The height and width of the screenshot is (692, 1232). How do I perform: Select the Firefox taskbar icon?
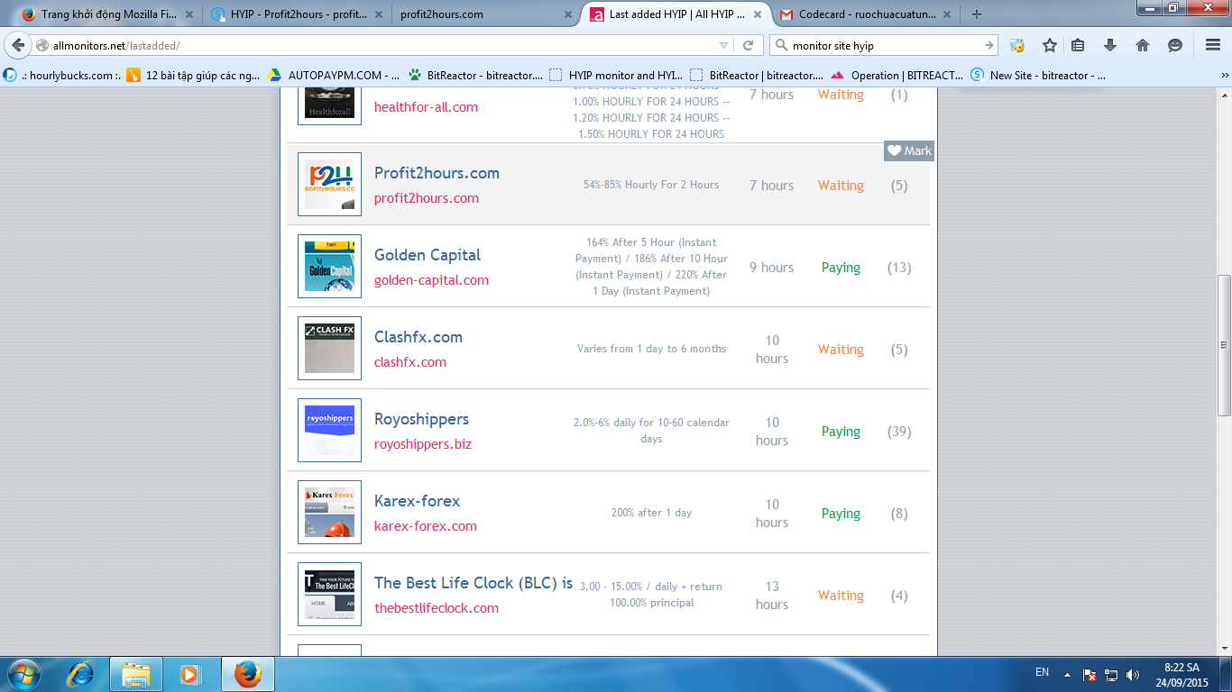click(x=247, y=674)
